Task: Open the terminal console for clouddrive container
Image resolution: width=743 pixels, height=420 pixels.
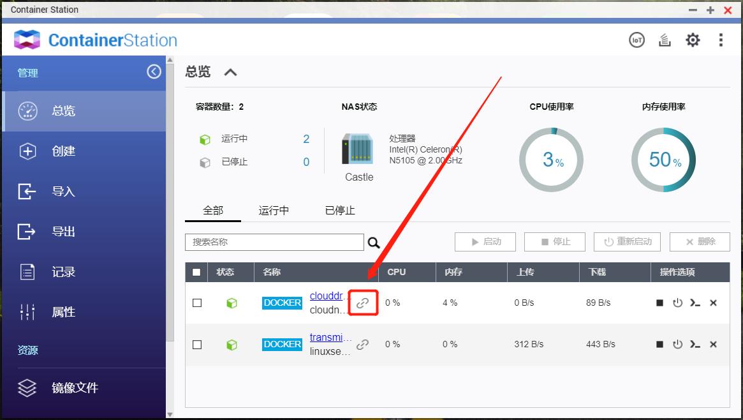Action: (695, 303)
